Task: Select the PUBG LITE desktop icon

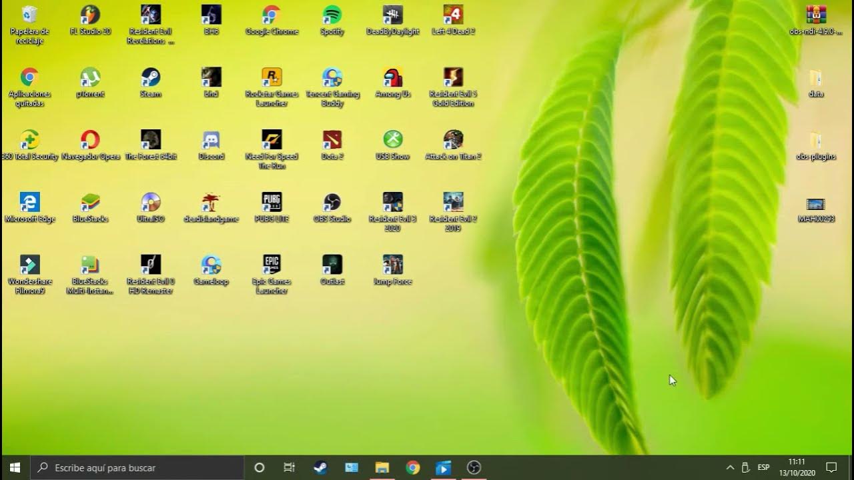Action: pos(272,207)
